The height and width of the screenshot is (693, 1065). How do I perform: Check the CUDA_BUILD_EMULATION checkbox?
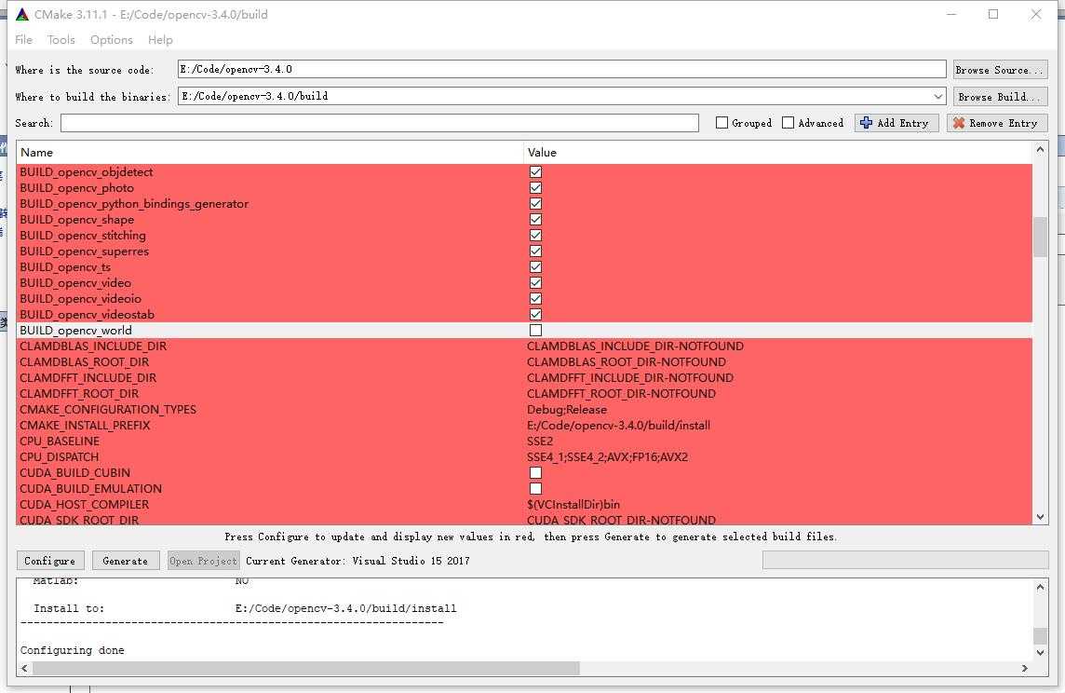coord(536,488)
